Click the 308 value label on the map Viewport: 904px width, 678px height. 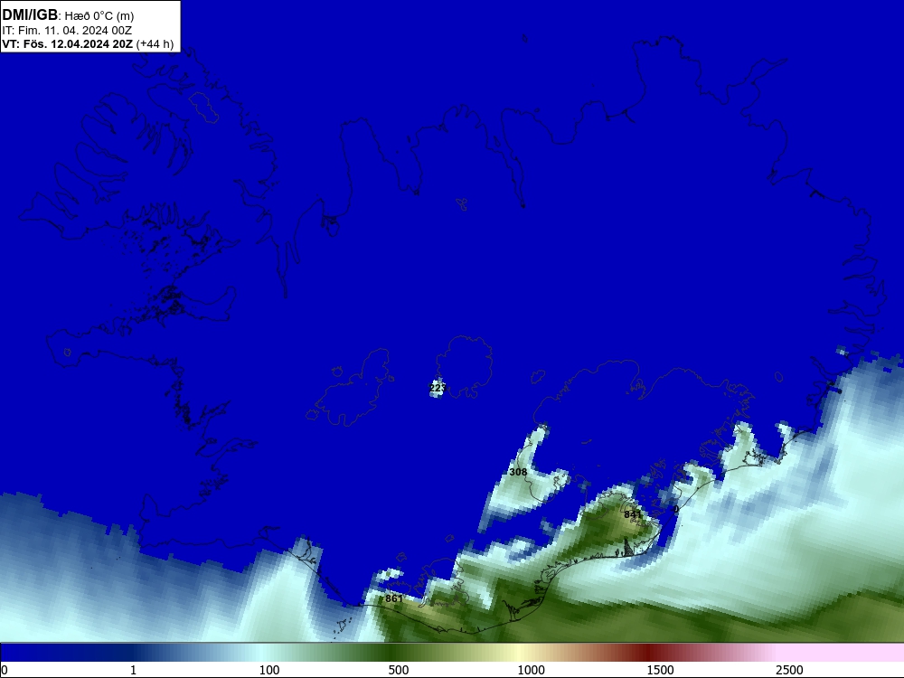pyautogui.click(x=518, y=472)
